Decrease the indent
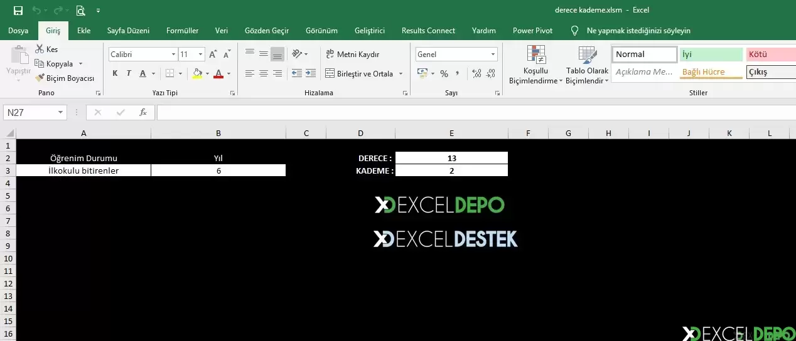Image resolution: width=796 pixels, height=341 pixels. [x=296, y=73]
